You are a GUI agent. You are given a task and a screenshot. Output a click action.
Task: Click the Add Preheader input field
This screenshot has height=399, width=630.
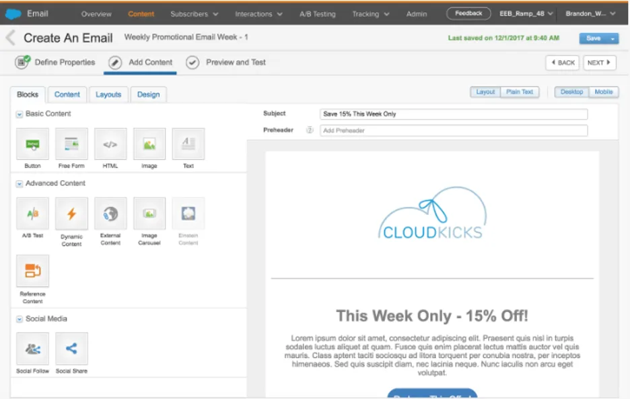point(454,130)
